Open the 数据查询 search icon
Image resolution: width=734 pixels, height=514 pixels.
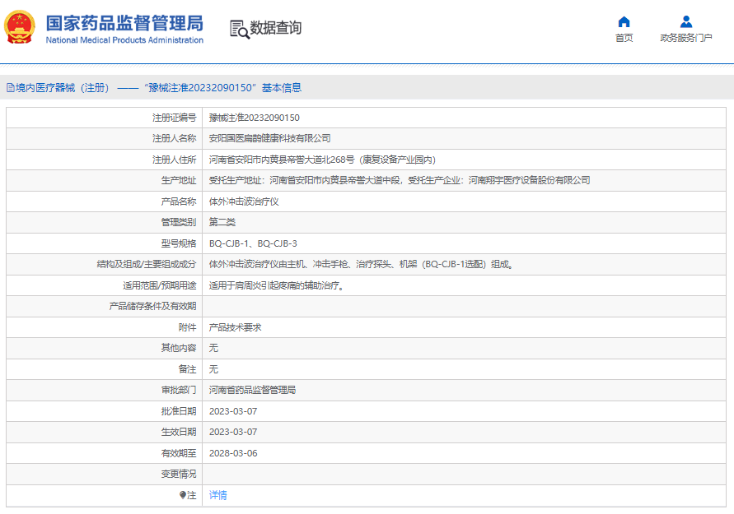point(239,29)
